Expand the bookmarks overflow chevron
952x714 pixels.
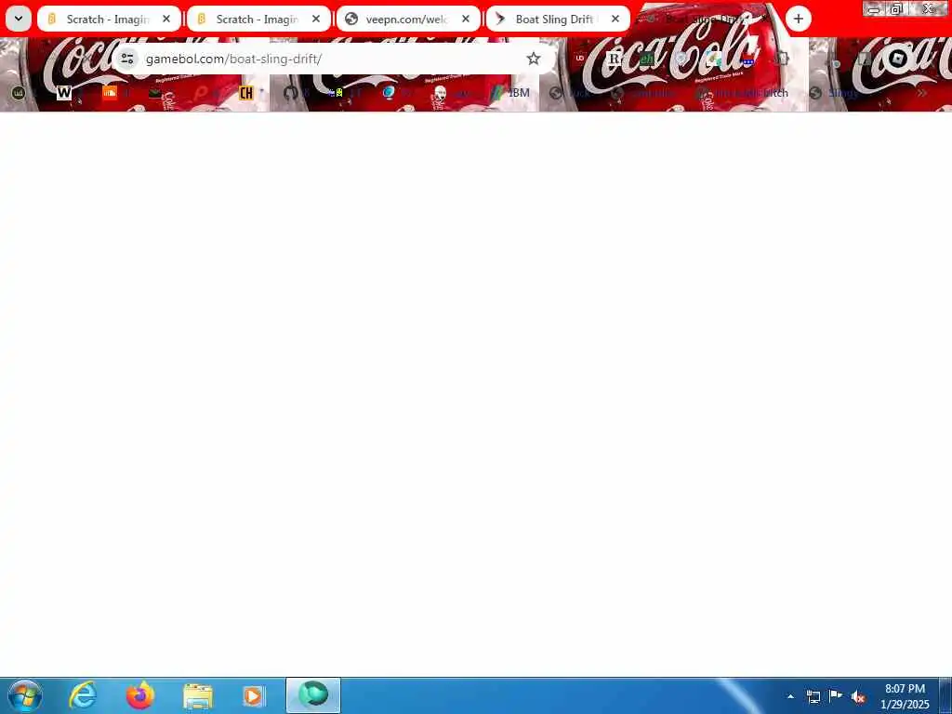(x=922, y=93)
